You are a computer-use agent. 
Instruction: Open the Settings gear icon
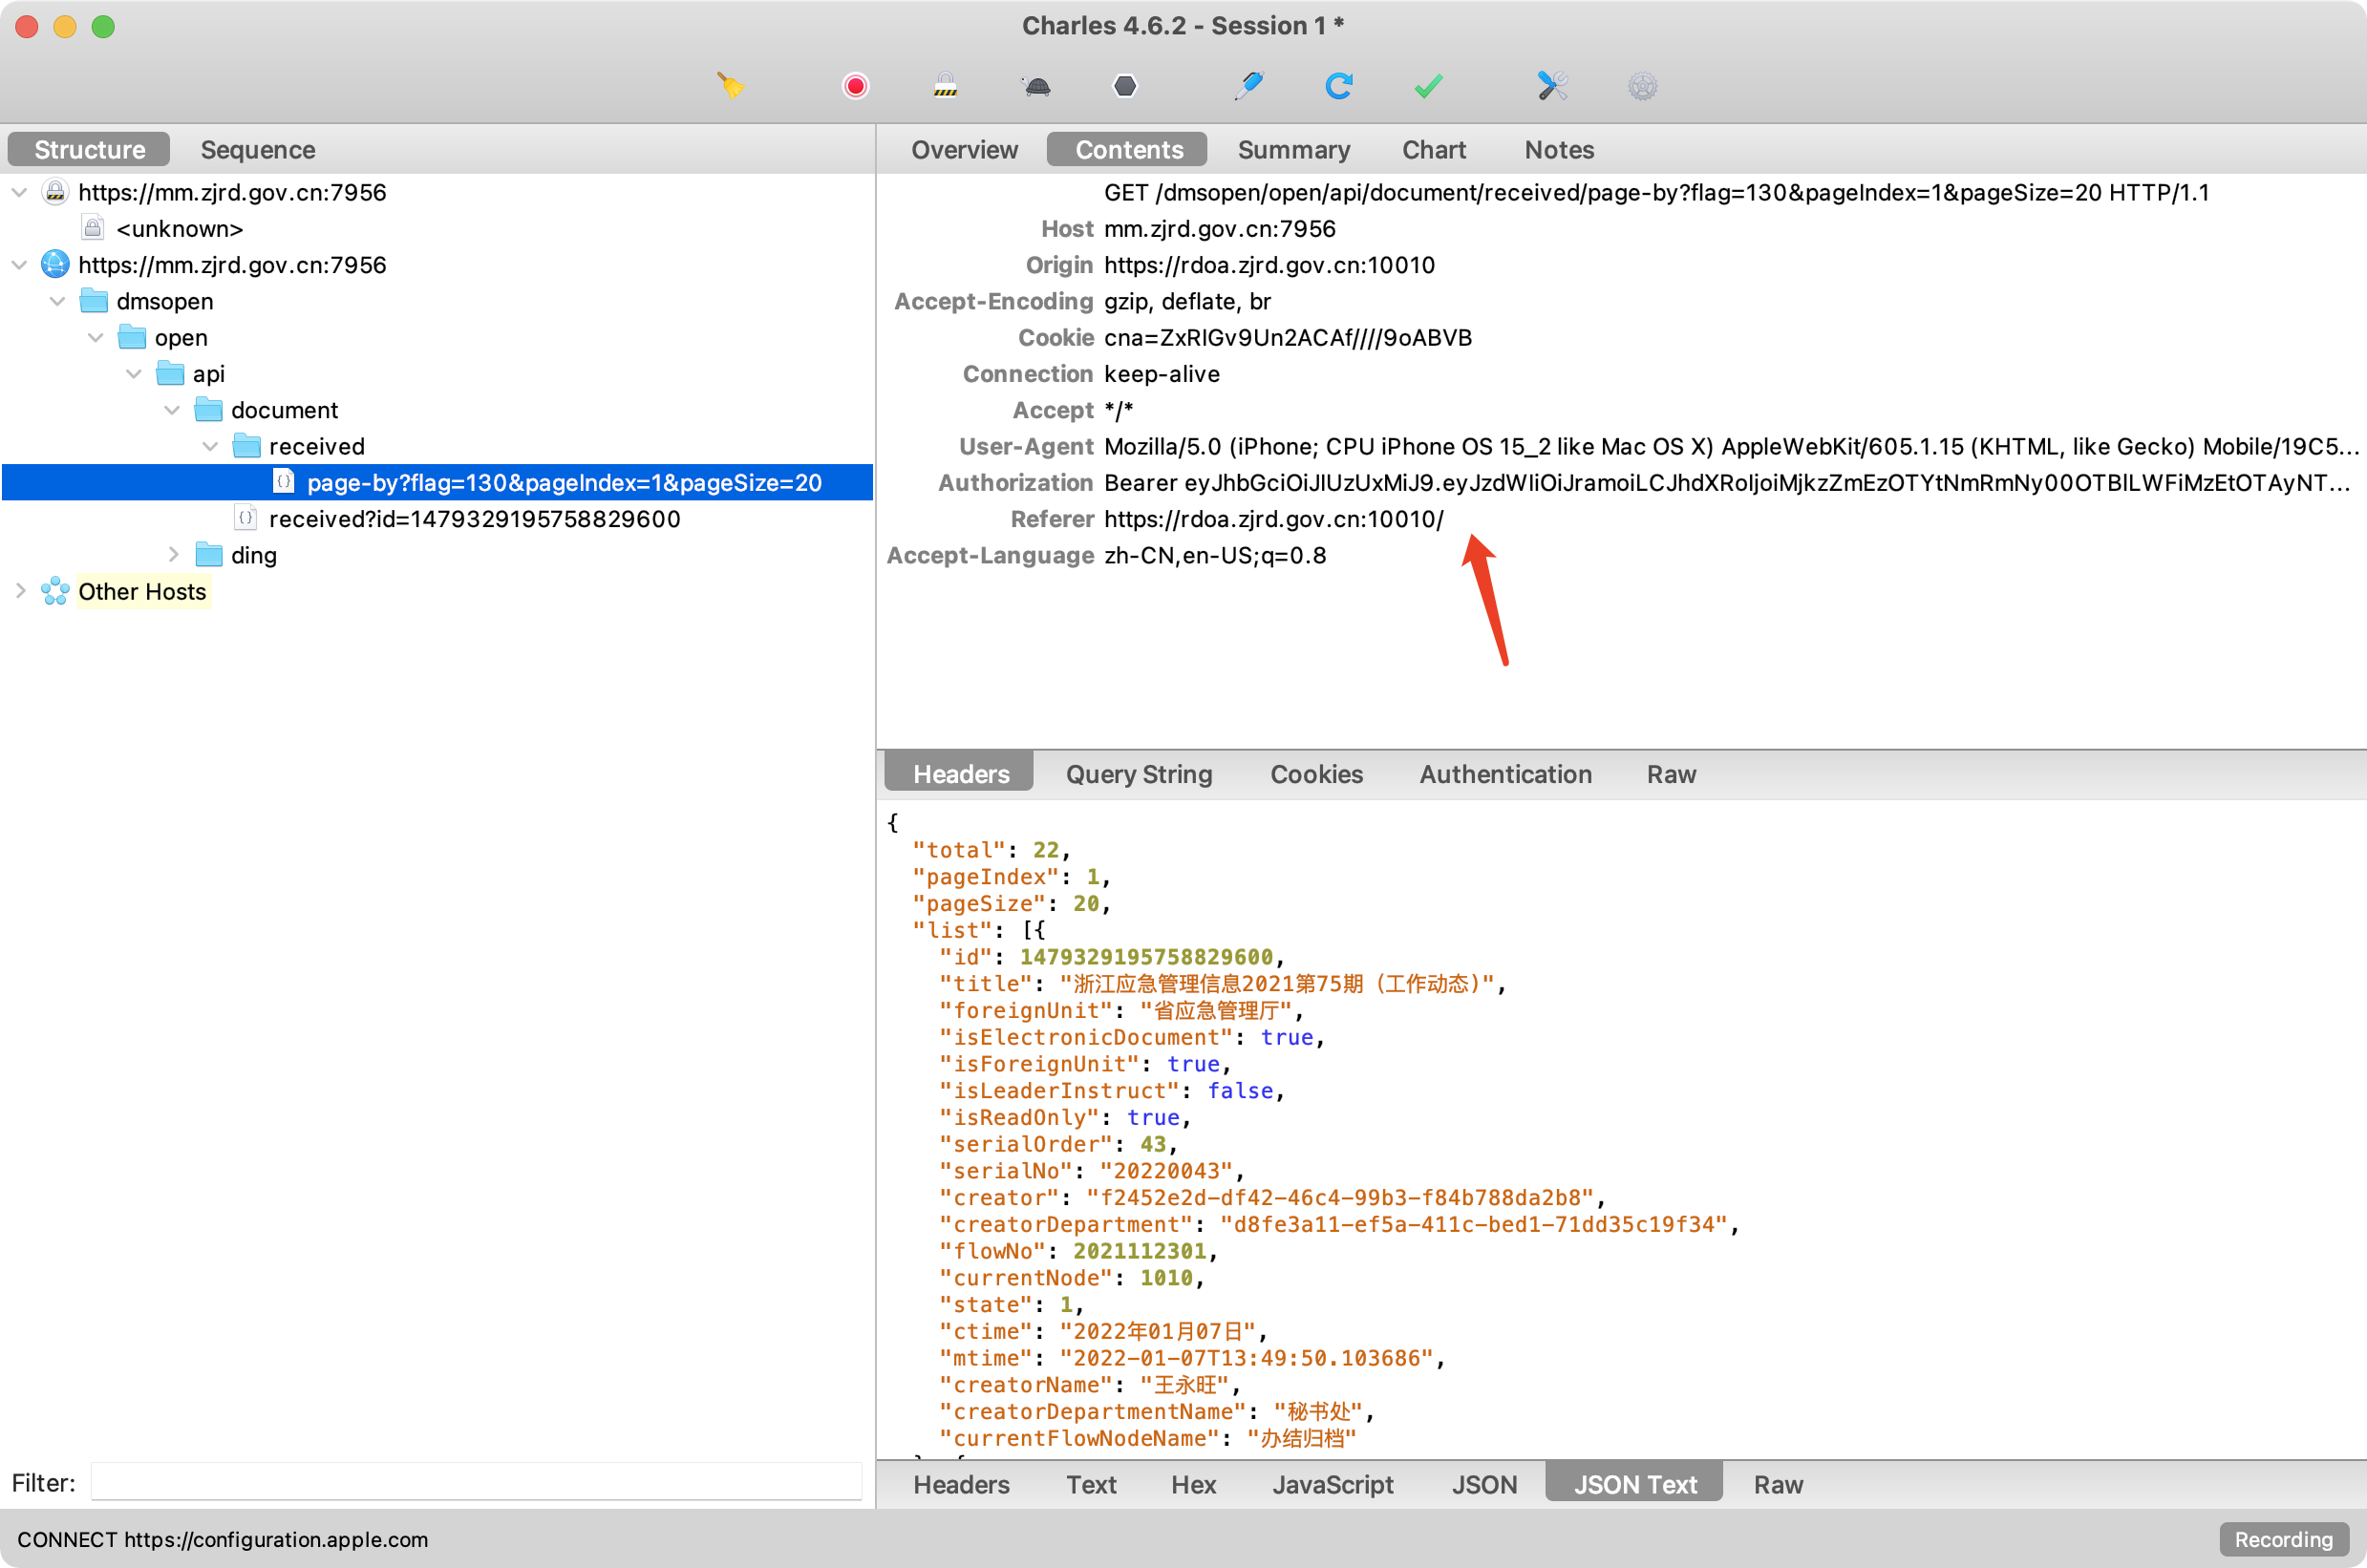pos(1642,86)
